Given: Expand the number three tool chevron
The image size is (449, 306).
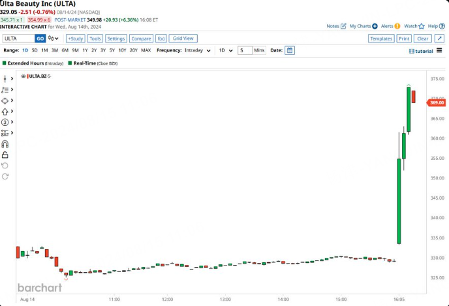Looking at the screenshot, I should 12,122.
